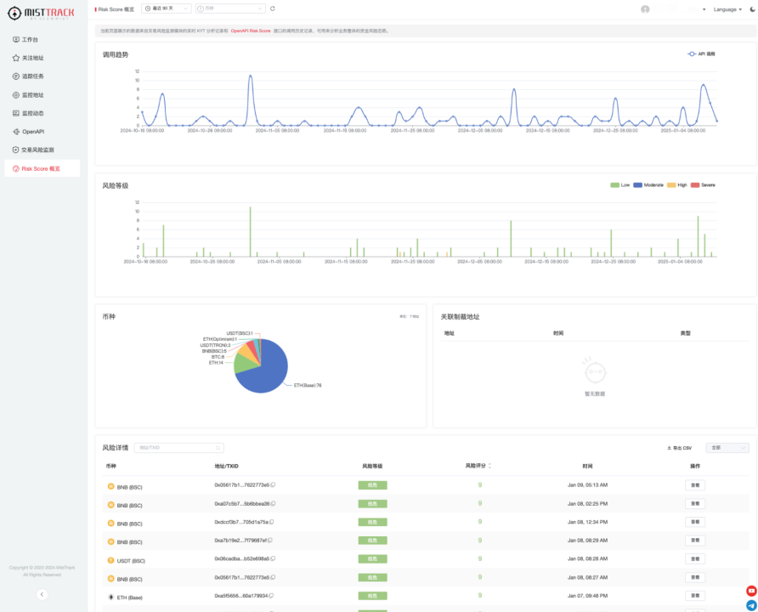Click 导出 CSV export button
The image size is (758, 612).
pos(680,448)
